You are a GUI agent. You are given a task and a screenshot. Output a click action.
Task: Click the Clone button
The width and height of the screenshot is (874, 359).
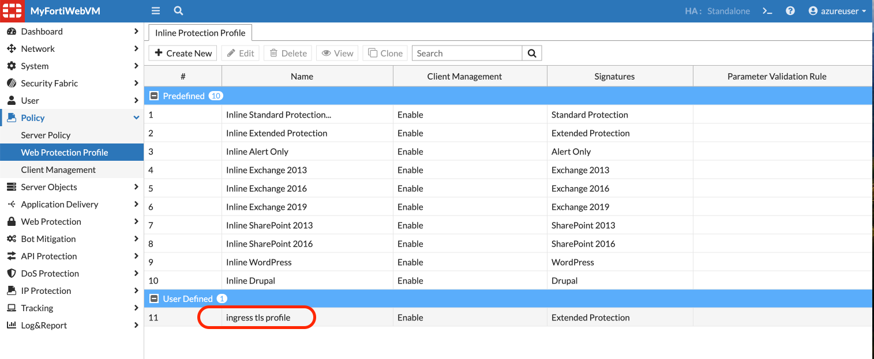point(385,53)
